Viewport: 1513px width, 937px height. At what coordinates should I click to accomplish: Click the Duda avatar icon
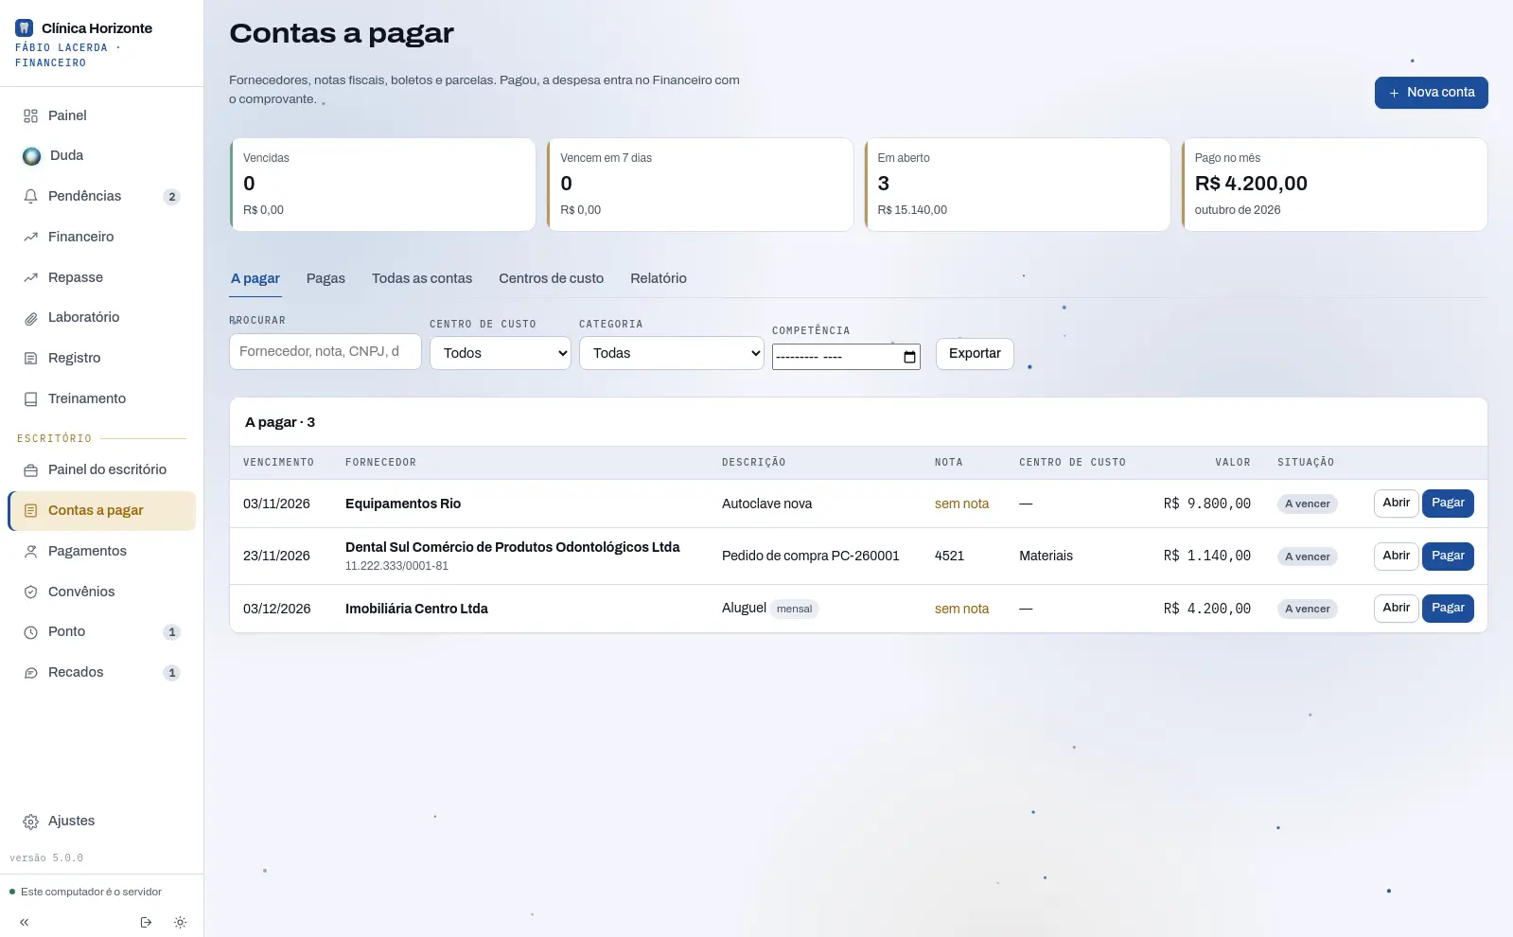coord(31,156)
